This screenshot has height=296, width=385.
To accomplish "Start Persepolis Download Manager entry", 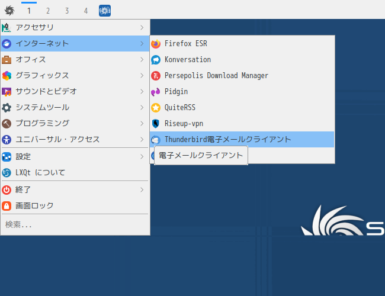I will click(242, 76).
